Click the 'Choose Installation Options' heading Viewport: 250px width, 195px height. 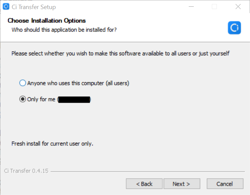pyautogui.click(x=47, y=20)
